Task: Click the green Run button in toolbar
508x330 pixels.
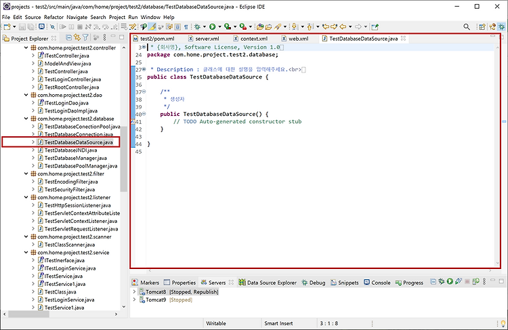Action: (x=212, y=27)
